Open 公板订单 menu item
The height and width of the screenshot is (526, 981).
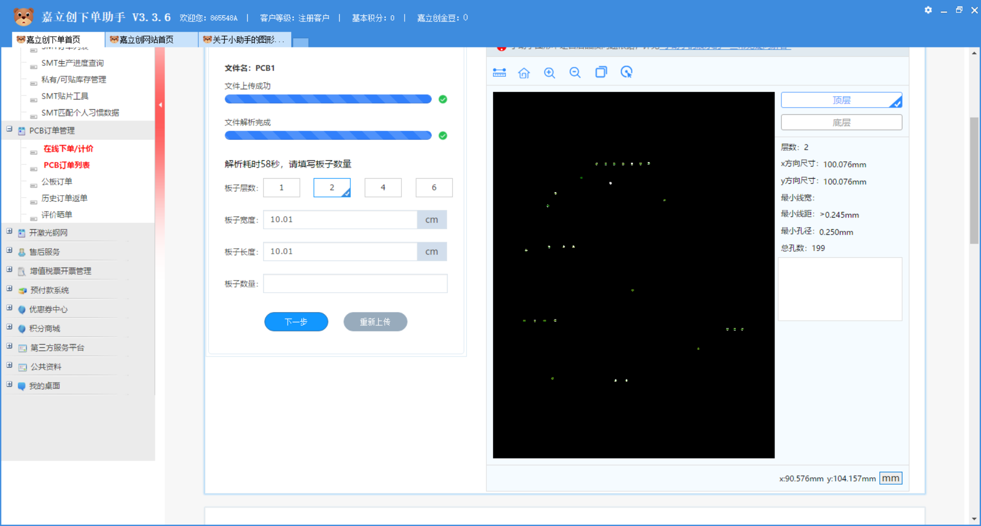pyautogui.click(x=57, y=182)
